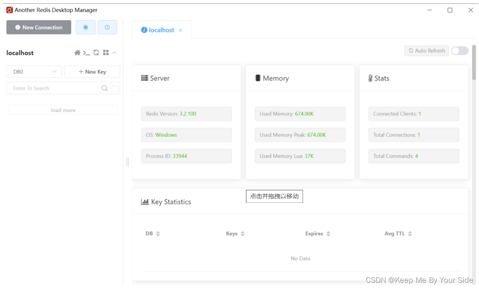Toggle the exact-match checkbox beside the search bar
The width and height of the screenshot is (479, 288).
(x=115, y=88)
